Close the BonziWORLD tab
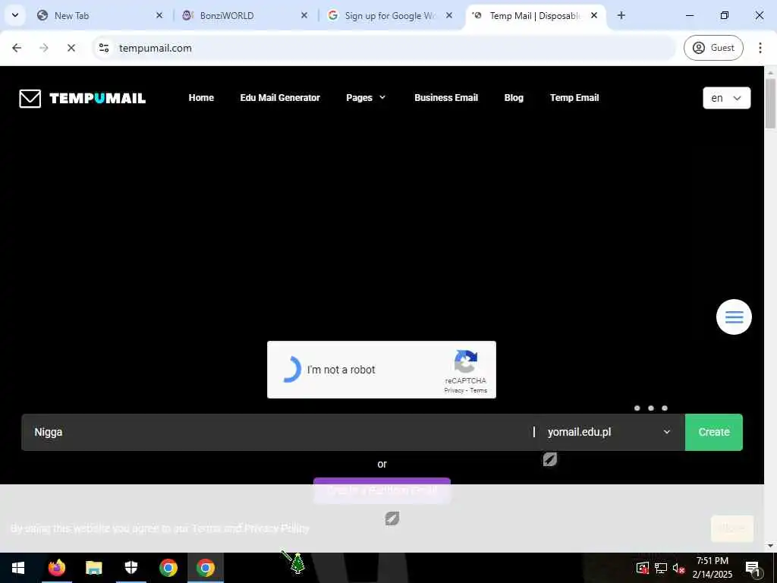Image resolution: width=777 pixels, height=583 pixels. tap(304, 15)
